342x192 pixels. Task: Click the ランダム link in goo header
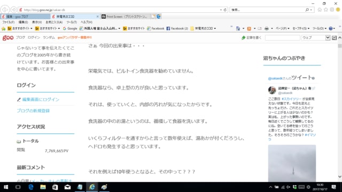pos(49,37)
